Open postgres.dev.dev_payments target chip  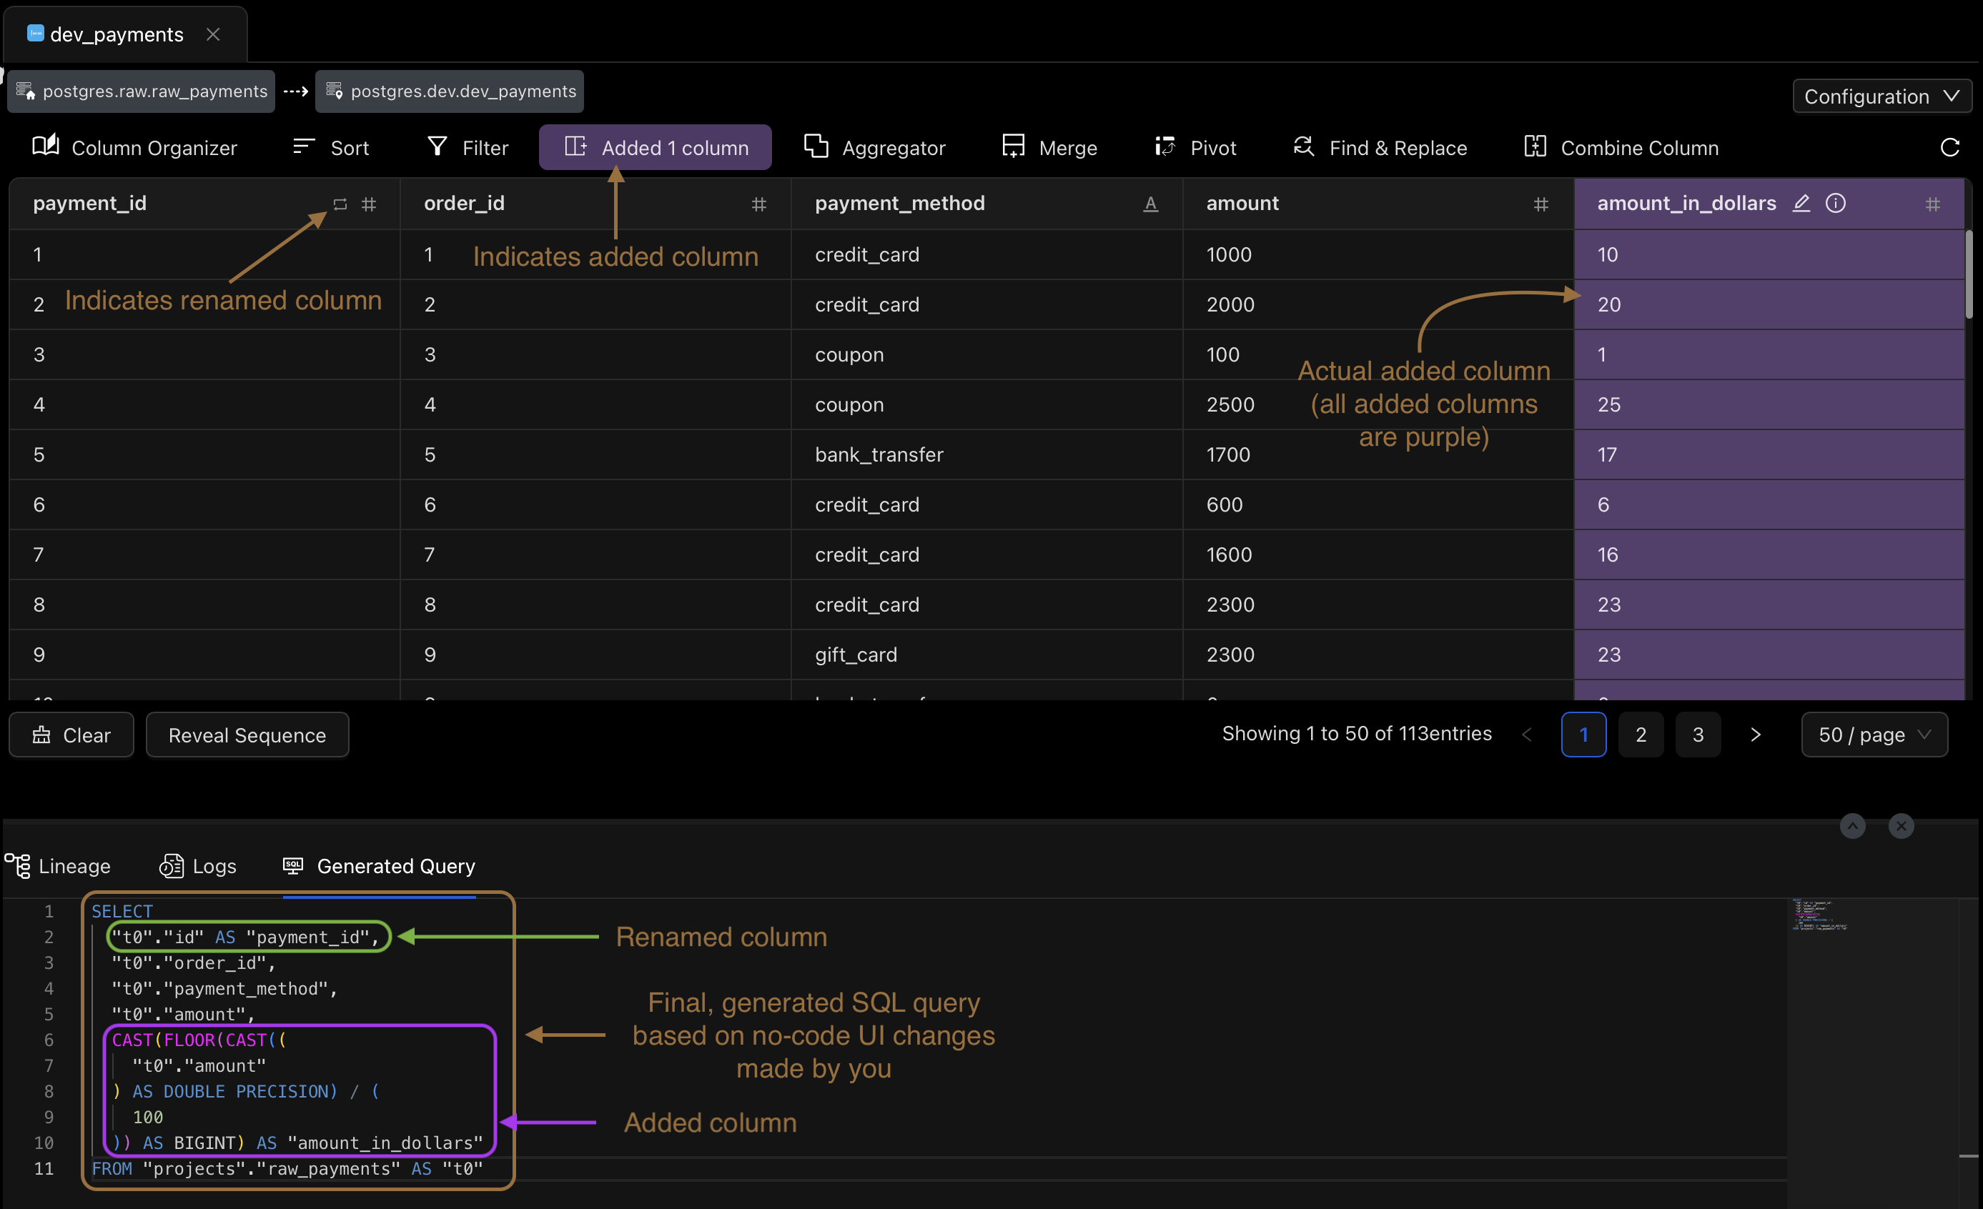click(450, 91)
